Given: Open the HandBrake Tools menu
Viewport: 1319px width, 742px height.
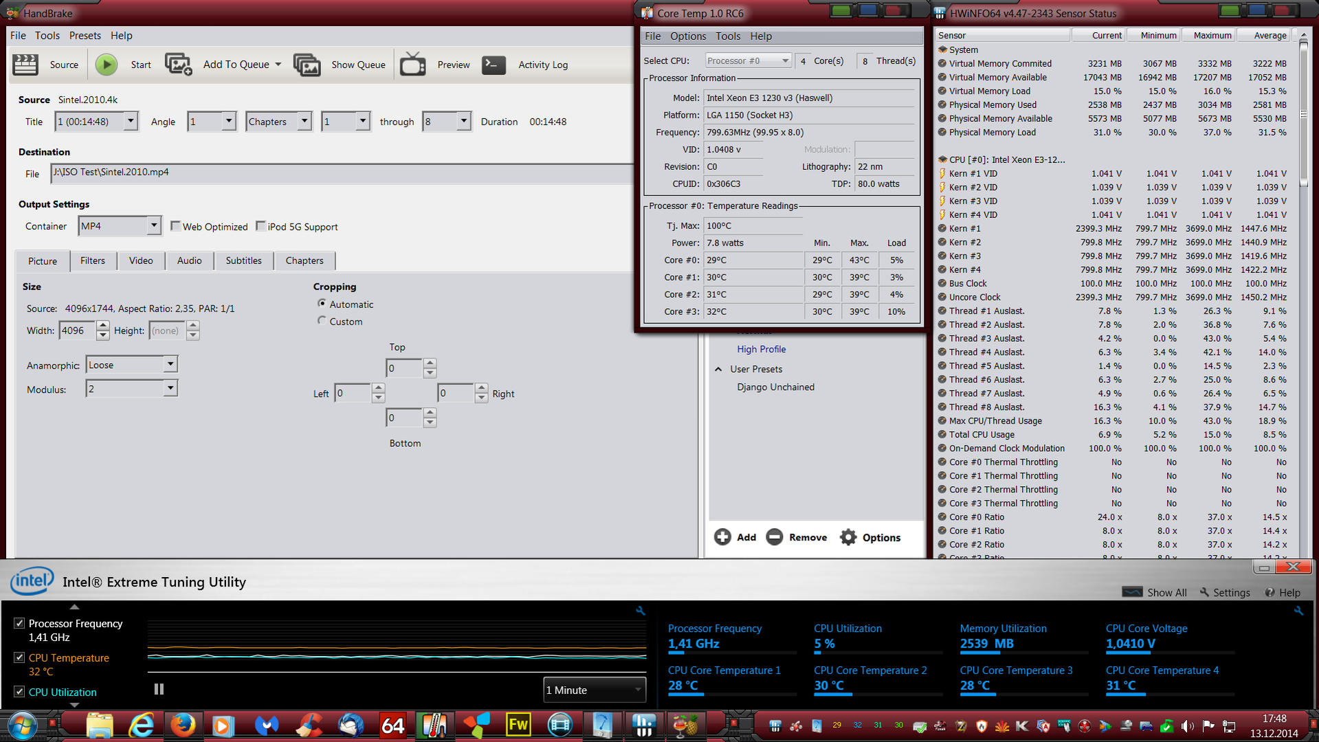Looking at the screenshot, I should tap(47, 36).
